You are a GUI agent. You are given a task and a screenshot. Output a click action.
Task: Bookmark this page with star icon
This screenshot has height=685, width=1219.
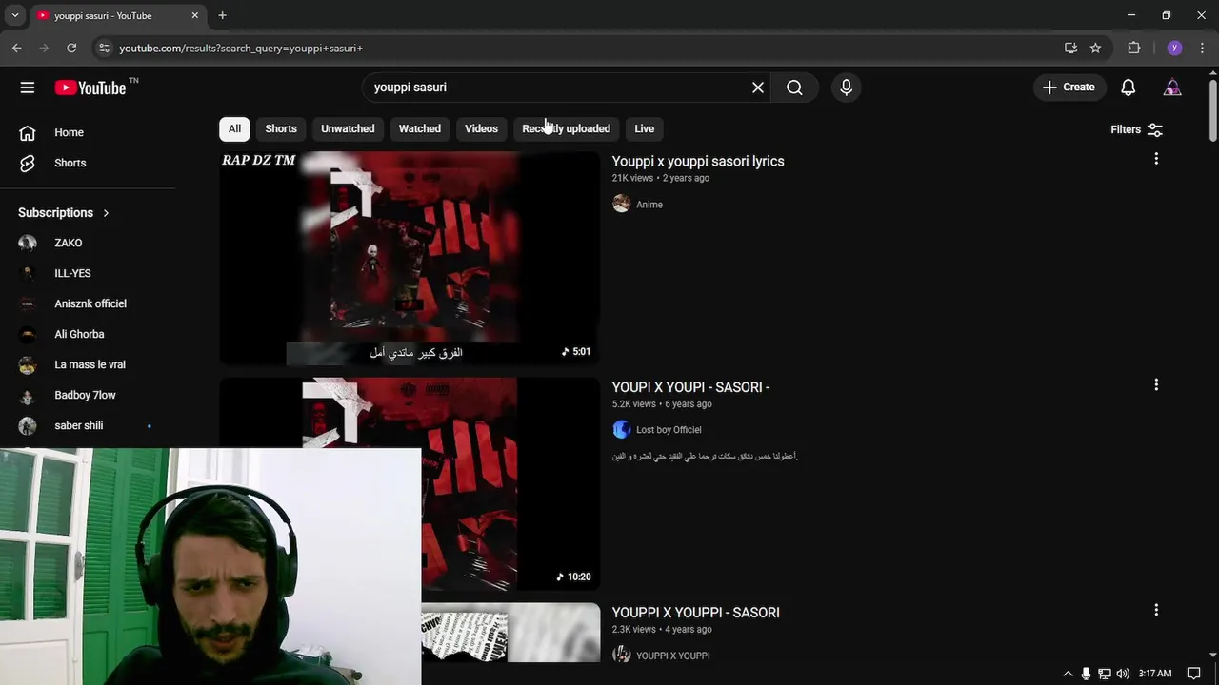pyautogui.click(x=1095, y=48)
